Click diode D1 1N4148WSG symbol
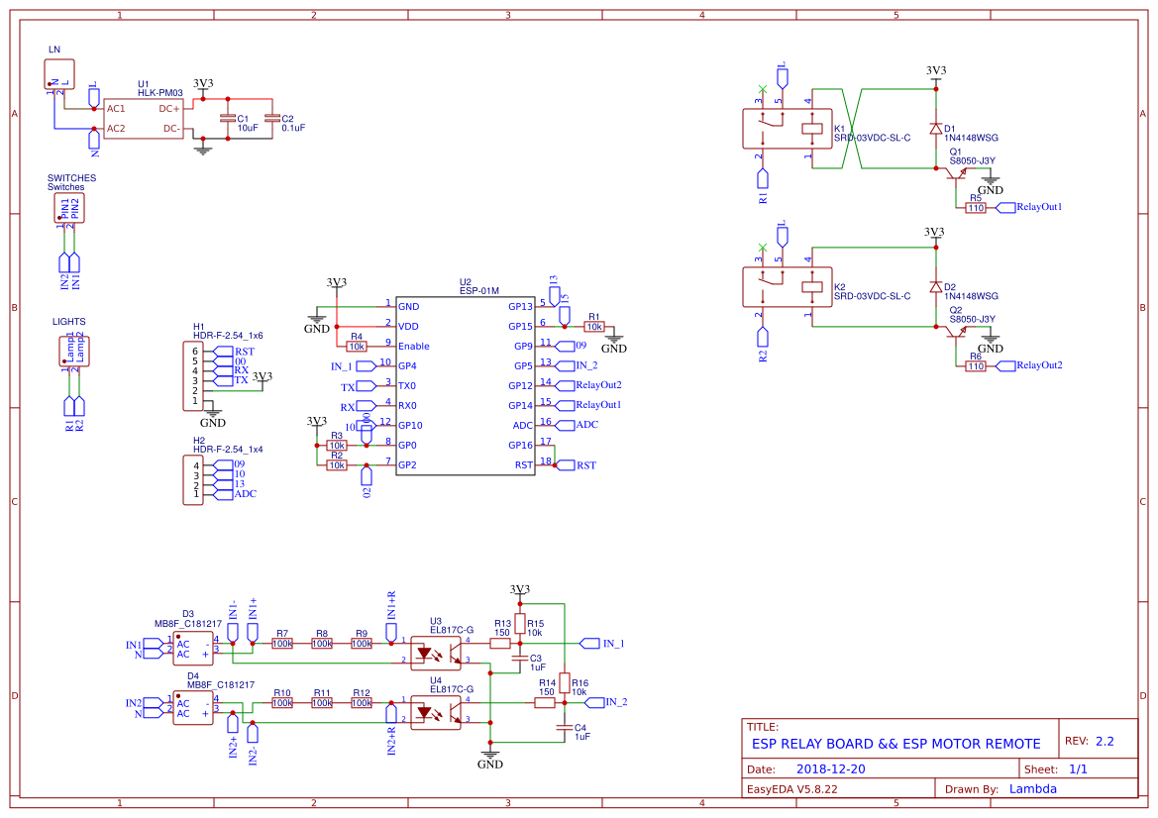 [935, 129]
